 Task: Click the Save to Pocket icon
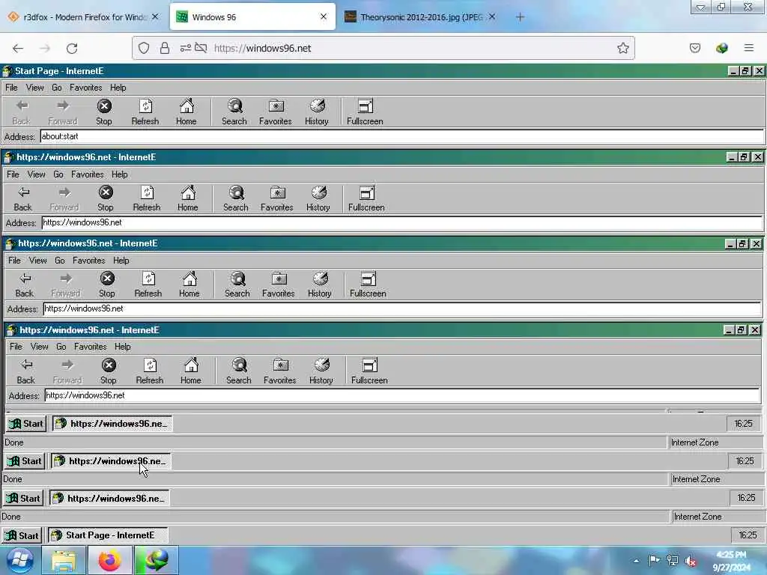[694, 48]
